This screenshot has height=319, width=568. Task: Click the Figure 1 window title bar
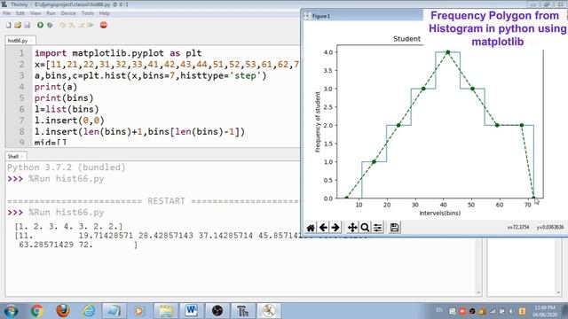[362, 16]
